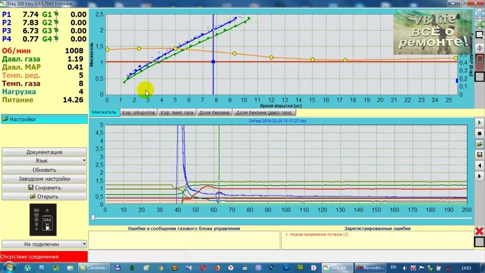Step the oscilloscope forward with the right arrow
Screen dimensions: 485x273
479,176
